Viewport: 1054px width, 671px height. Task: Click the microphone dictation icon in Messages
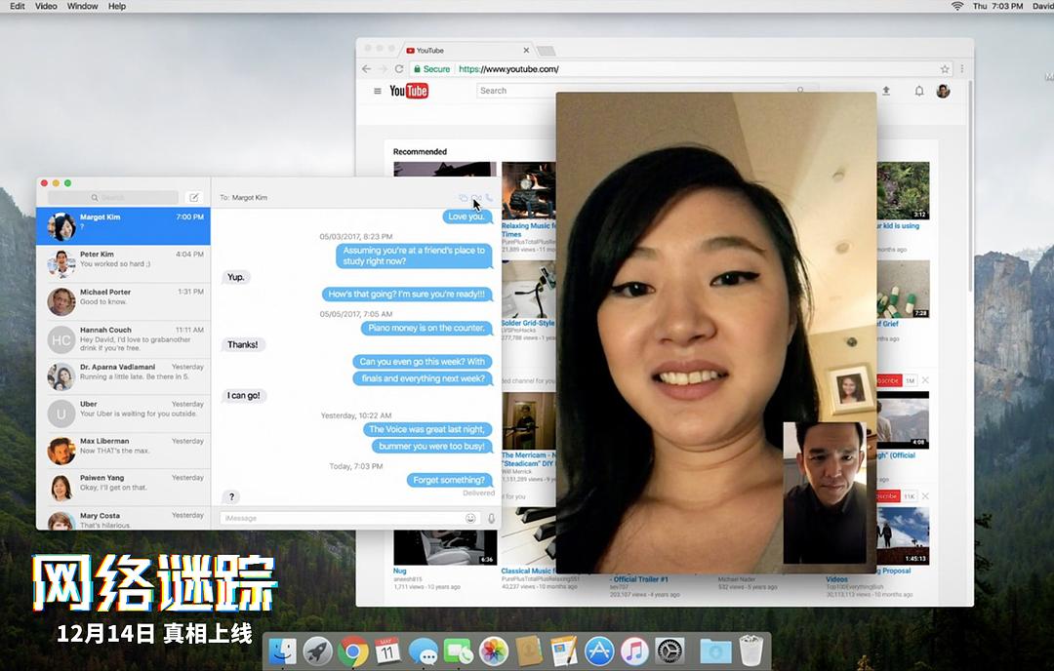[491, 518]
